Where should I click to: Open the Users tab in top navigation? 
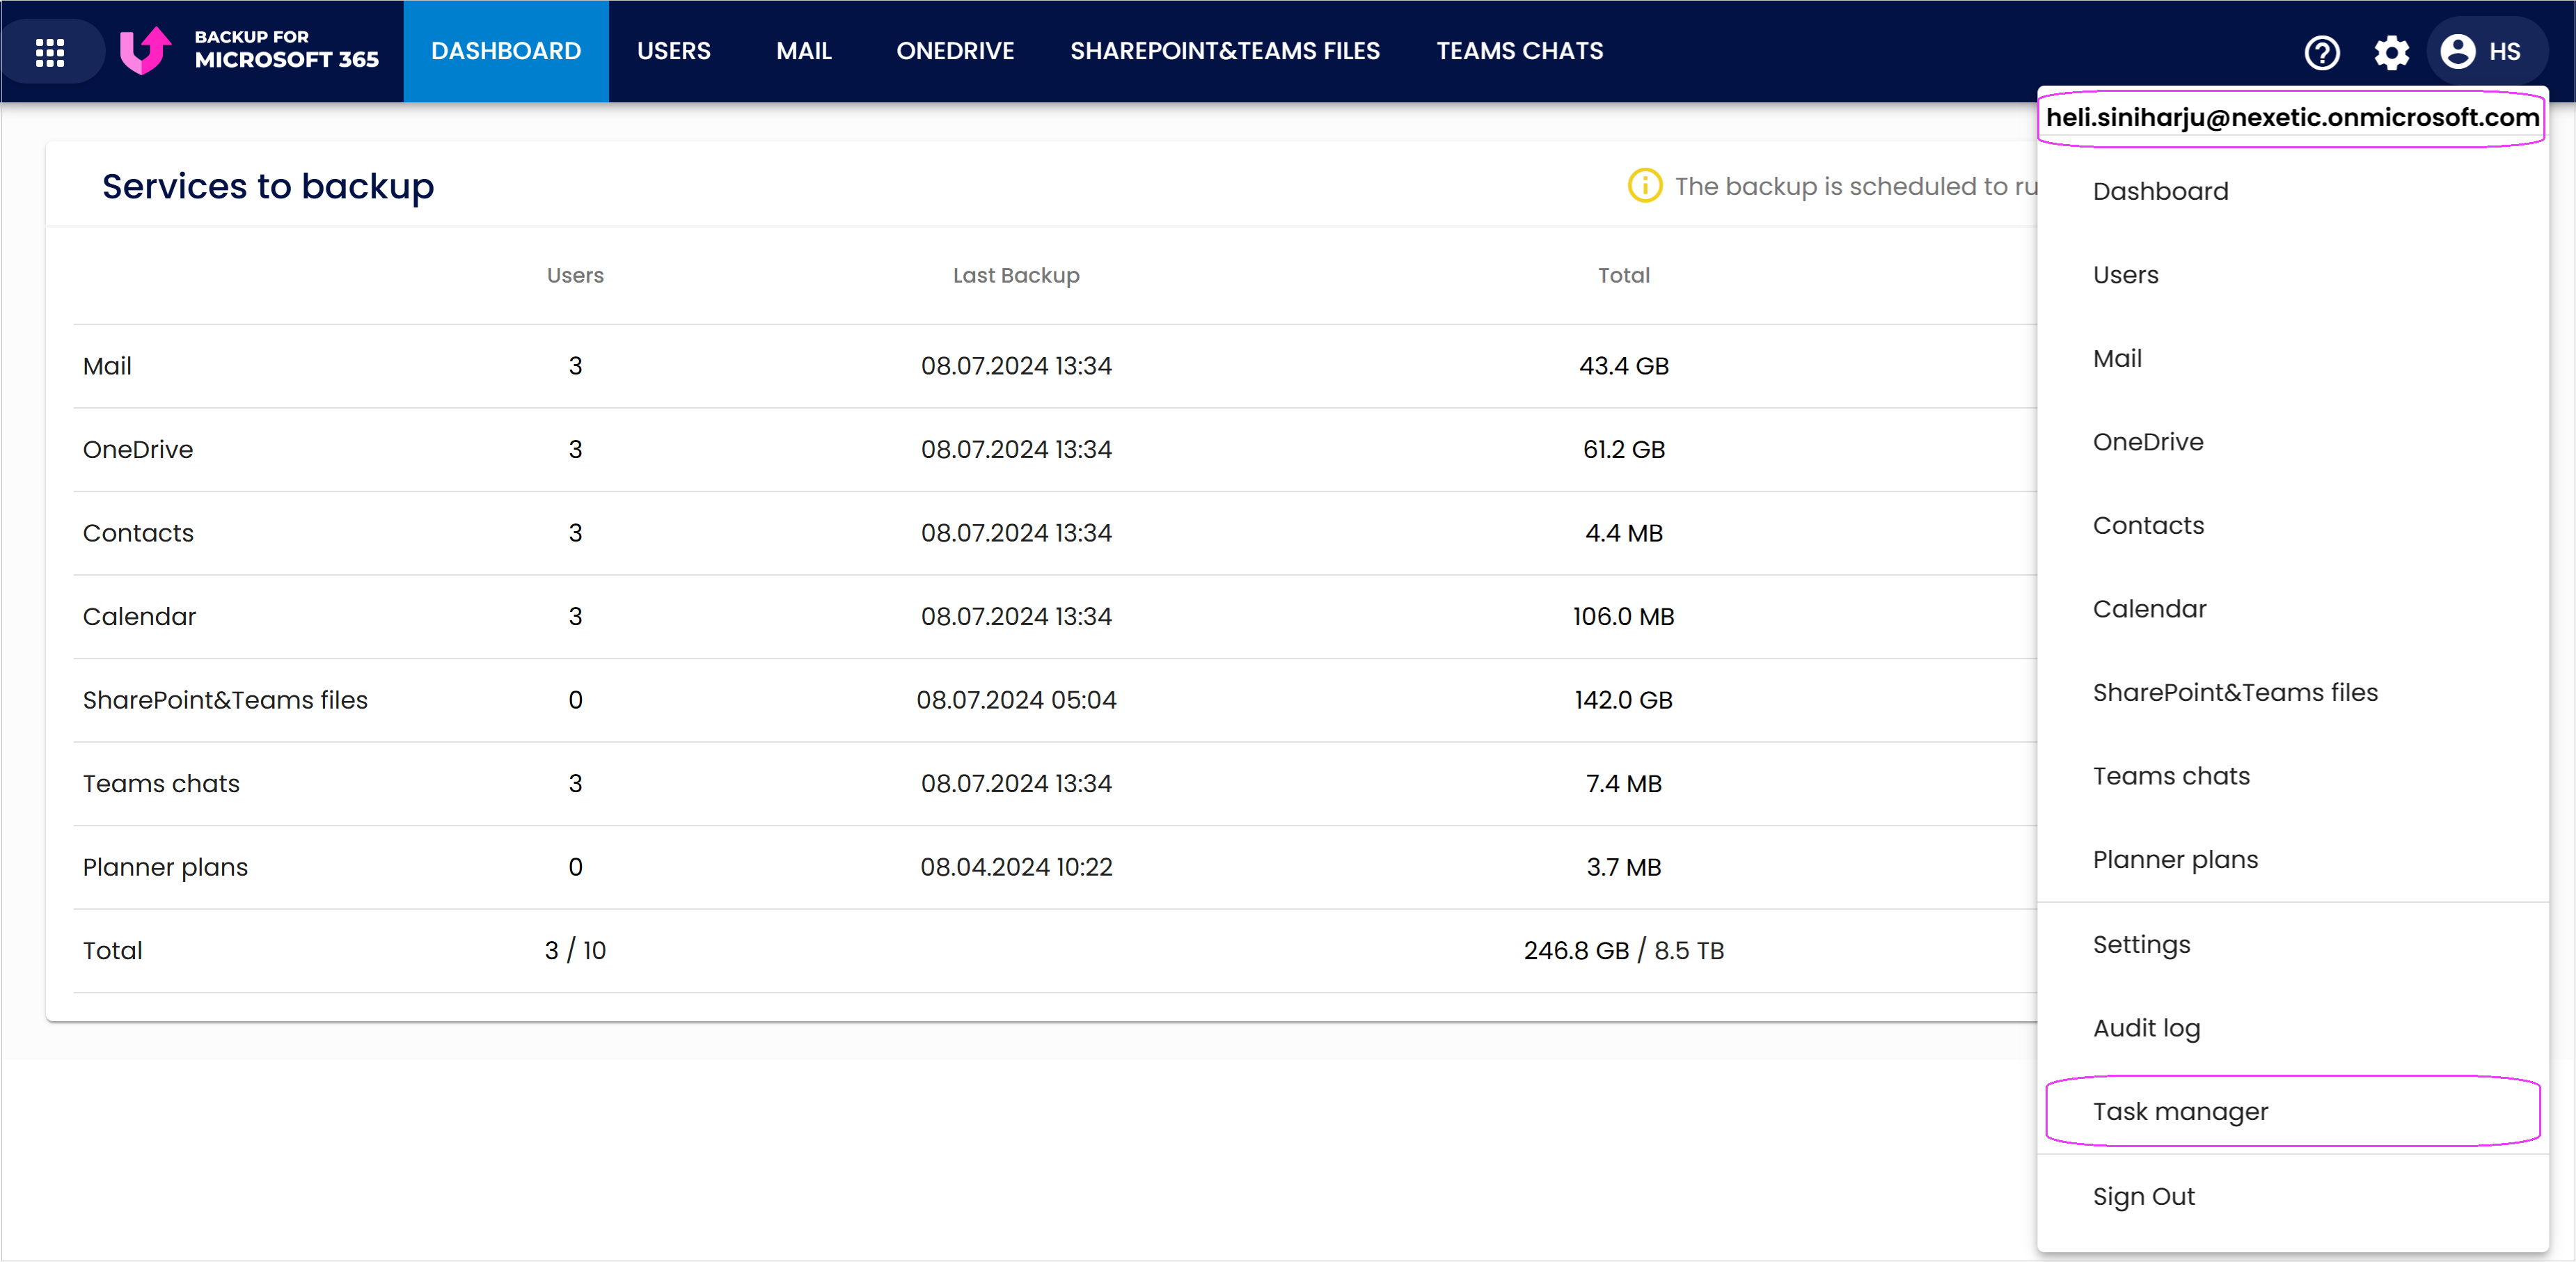pos(674,51)
